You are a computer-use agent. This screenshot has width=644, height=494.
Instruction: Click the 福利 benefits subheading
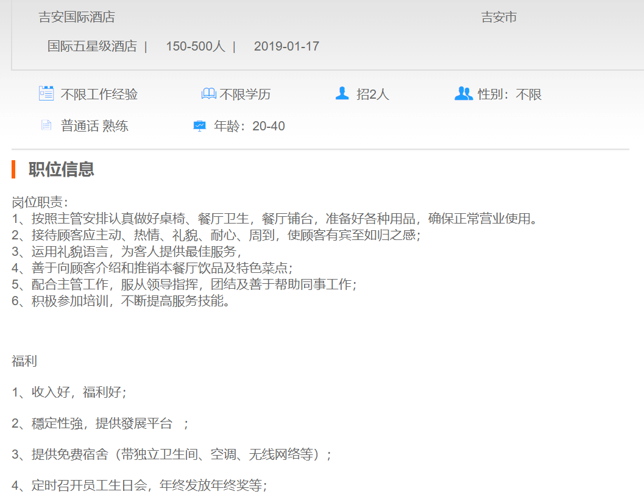coord(24,361)
